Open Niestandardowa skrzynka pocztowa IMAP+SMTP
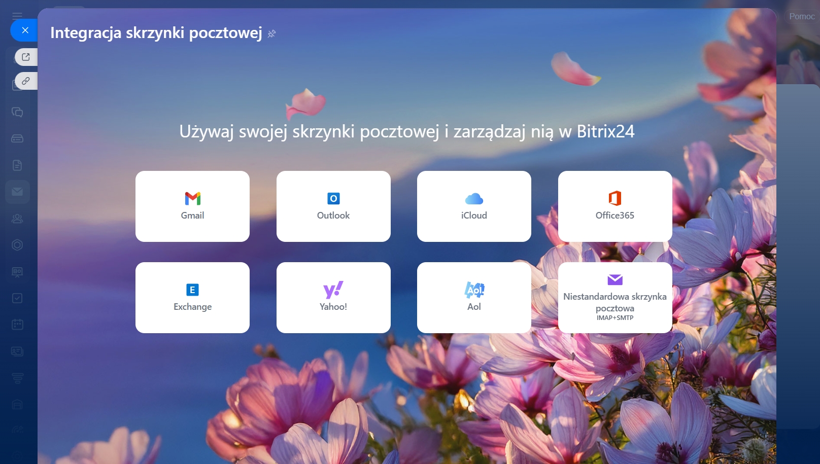The width and height of the screenshot is (820, 464). [614, 298]
